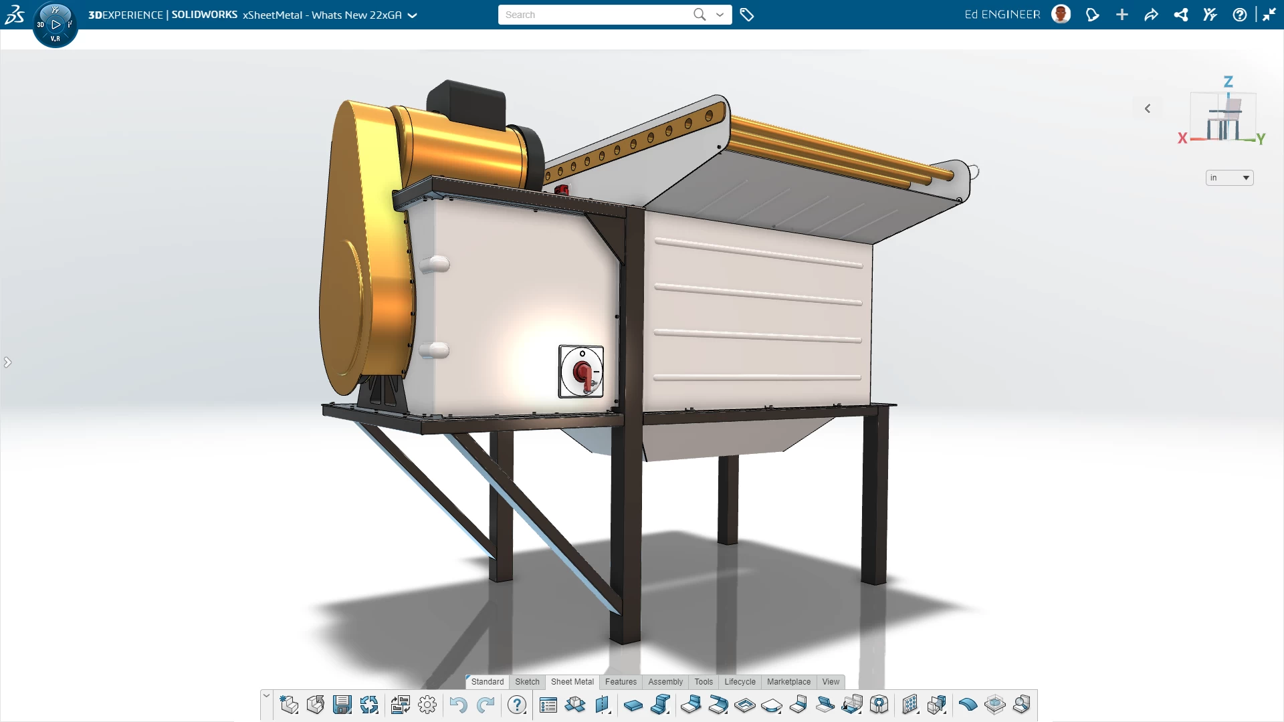Open the "Whats New 22xGA" title dropdown
This screenshot has height=722, width=1284.
413,15
